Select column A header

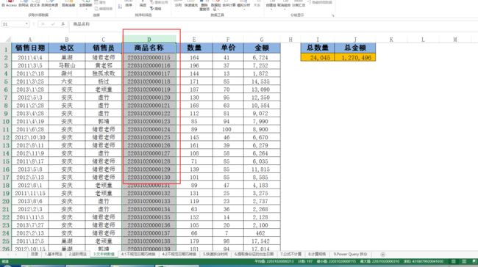click(x=30, y=39)
